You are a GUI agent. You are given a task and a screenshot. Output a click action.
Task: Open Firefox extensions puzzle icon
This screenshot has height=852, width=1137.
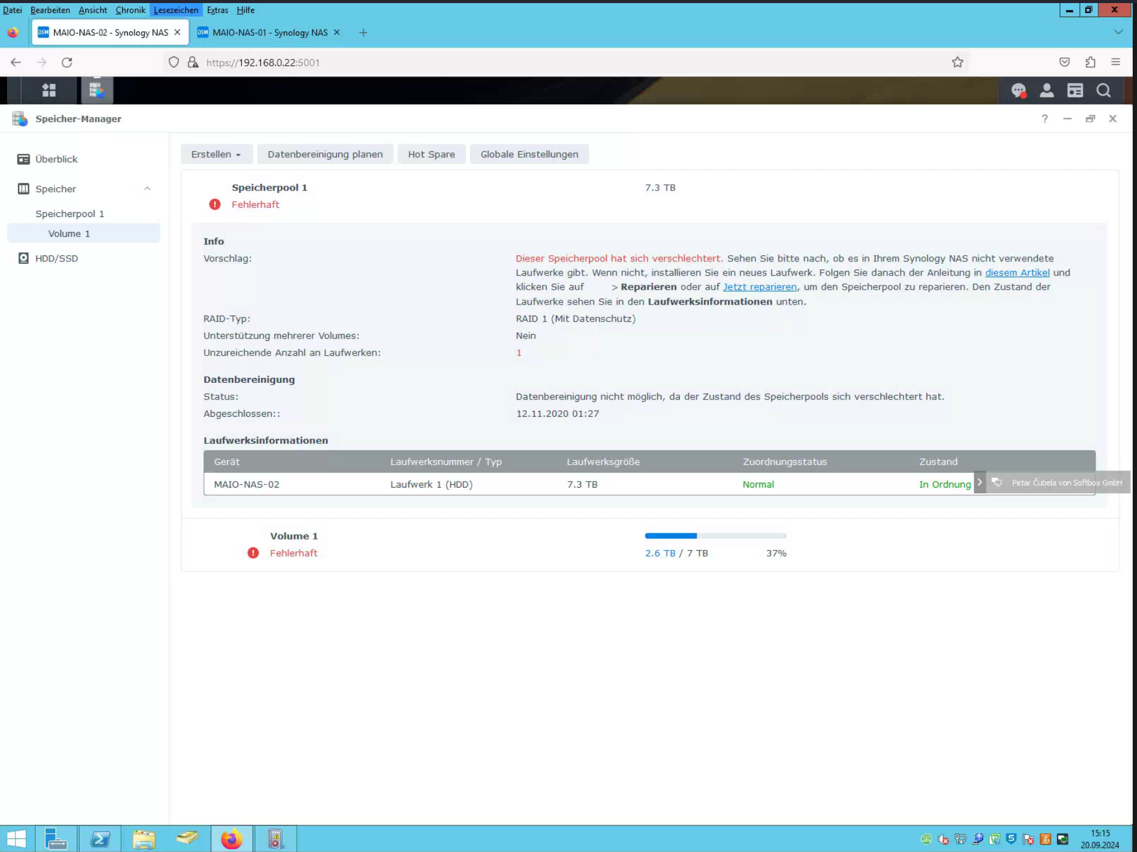point(1090,62)
